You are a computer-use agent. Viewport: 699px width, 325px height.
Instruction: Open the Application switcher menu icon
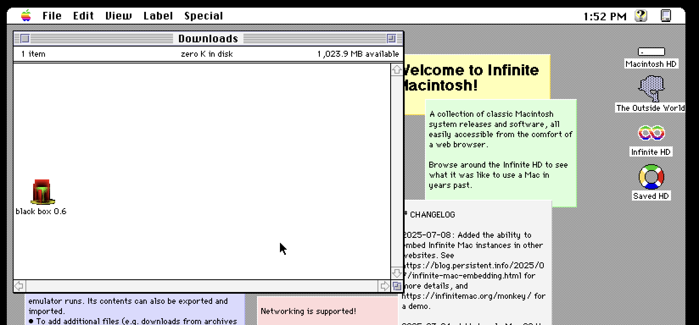(666, 16)
